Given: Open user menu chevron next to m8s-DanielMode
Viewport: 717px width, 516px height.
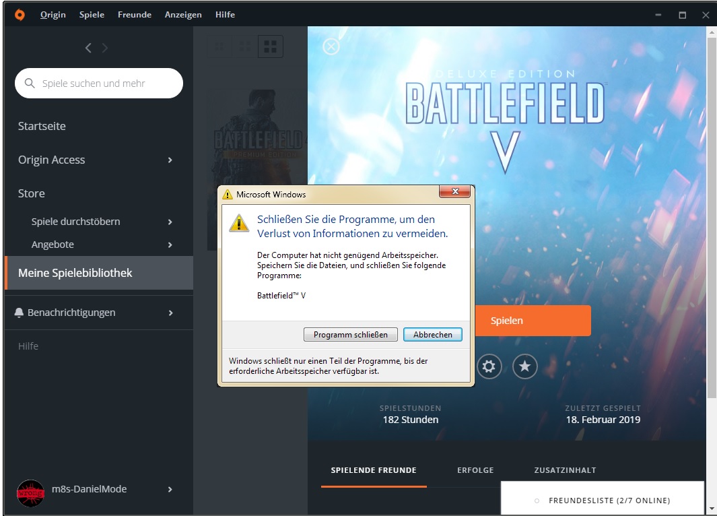Looking at the screenshot, I should (170, 490).
